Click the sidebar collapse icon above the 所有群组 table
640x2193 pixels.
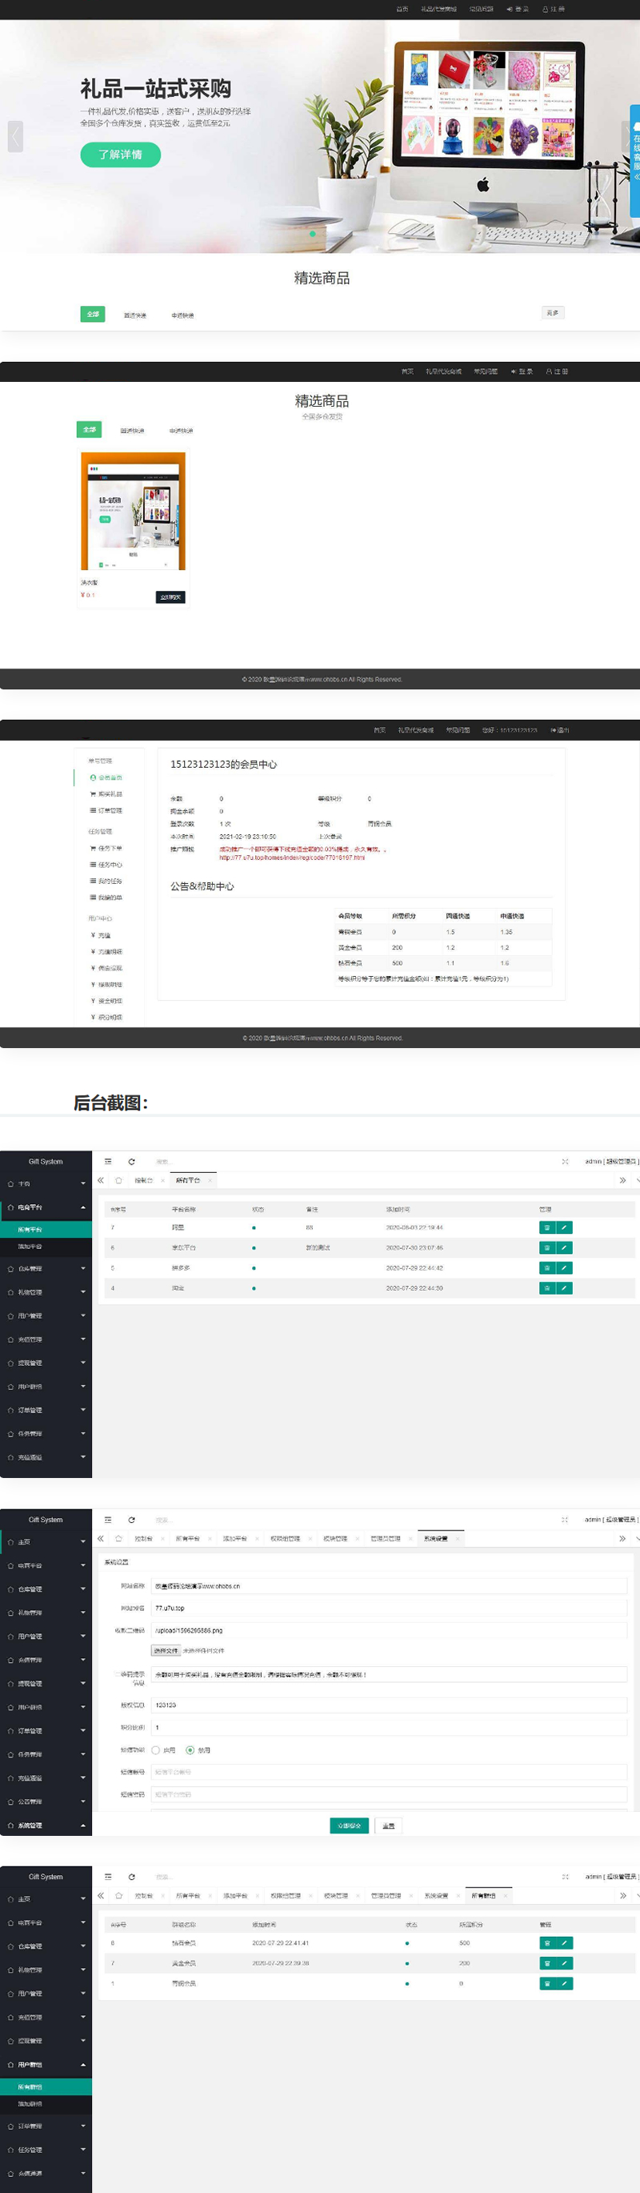tap(108, 1876)
